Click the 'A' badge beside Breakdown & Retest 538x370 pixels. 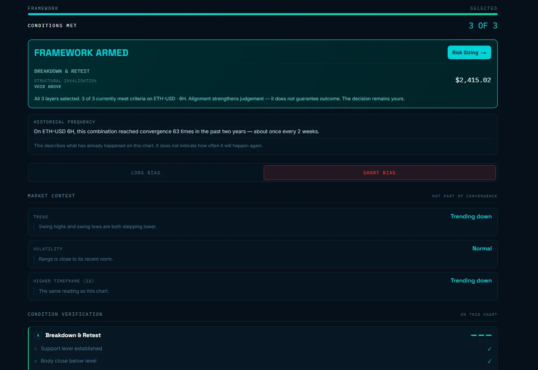(38, 335)
